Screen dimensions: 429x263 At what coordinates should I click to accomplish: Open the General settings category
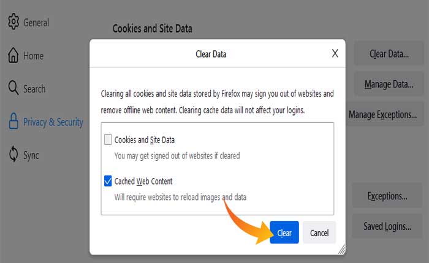click(x=36, y=23)
